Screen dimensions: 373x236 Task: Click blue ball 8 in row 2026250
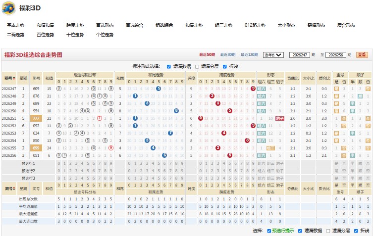(x=176, y=111)
